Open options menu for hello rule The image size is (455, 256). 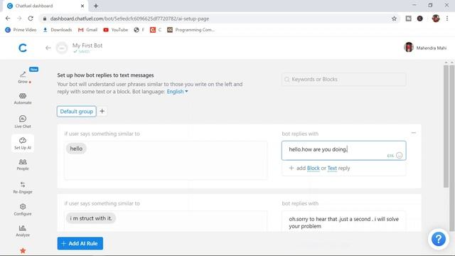[x=414, y=133]
